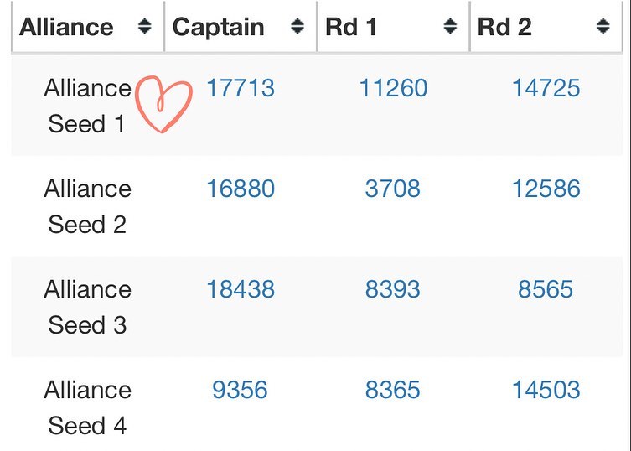This screenshot has height=451, width=631.
Task: Open captain team 18438 link
Action: (x=241, y=289)
